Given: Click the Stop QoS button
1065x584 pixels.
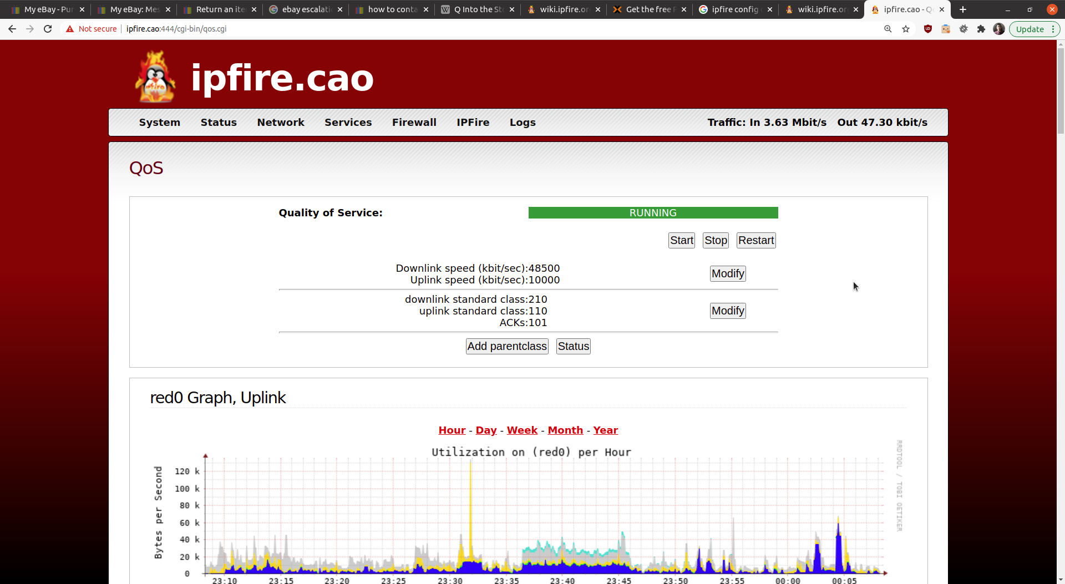Looking at the screenshot, I should tap(716, 240).
